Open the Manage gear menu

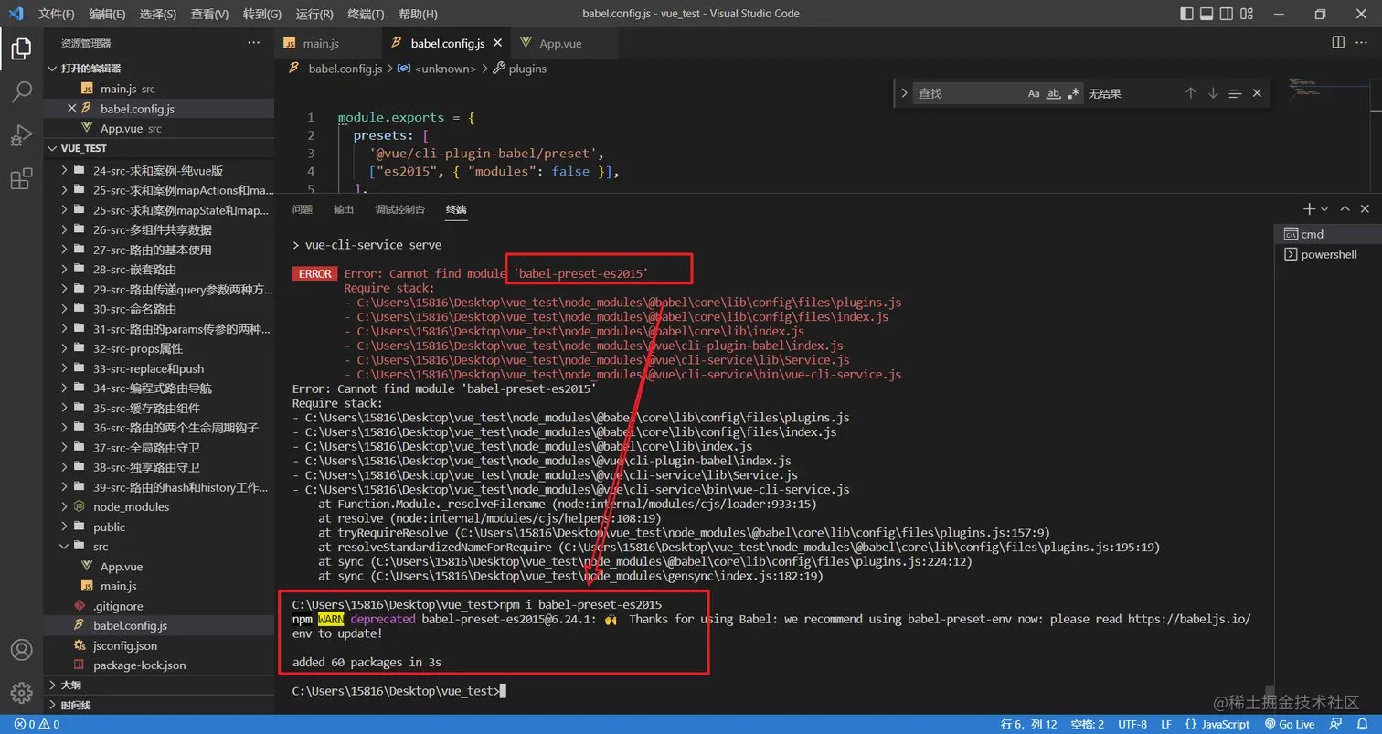pos(21,693)
